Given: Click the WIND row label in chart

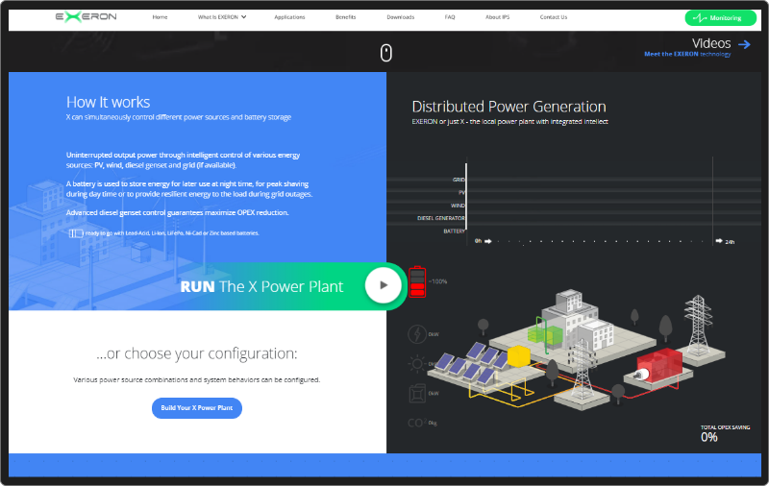Looking at the screenshot, I should pyautogui.click(x=458, y=206).
